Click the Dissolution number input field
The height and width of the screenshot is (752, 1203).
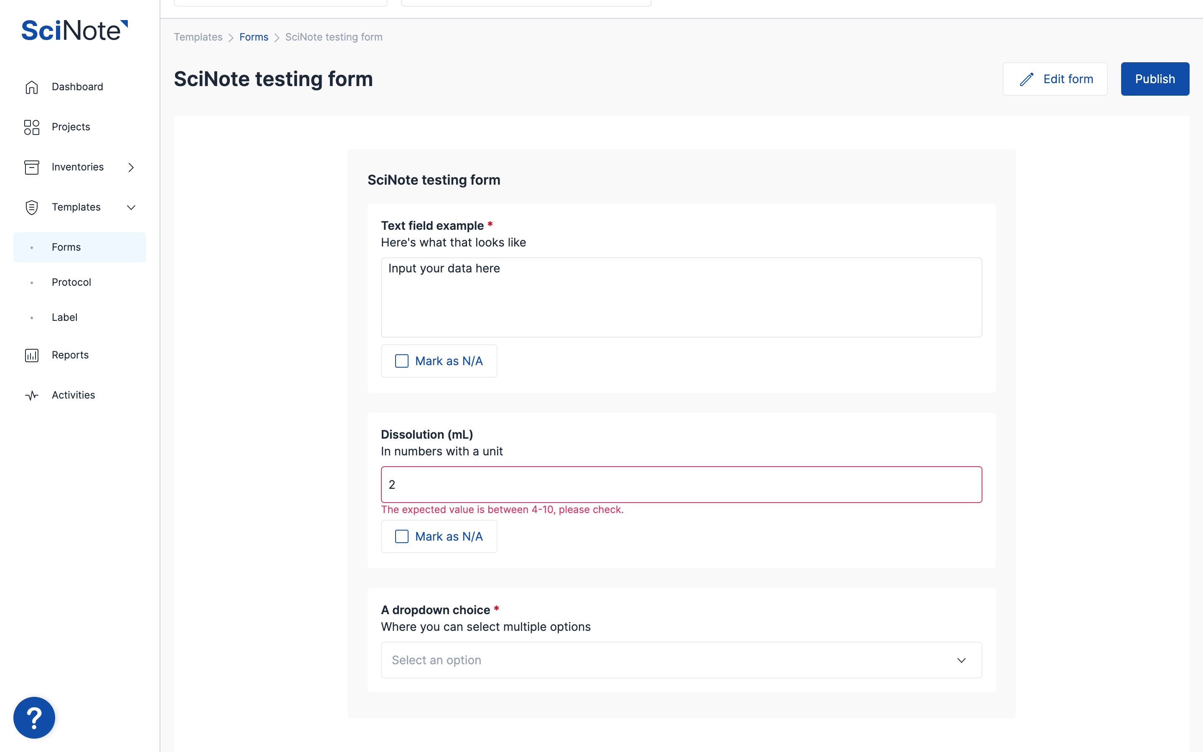coord(681,485)
